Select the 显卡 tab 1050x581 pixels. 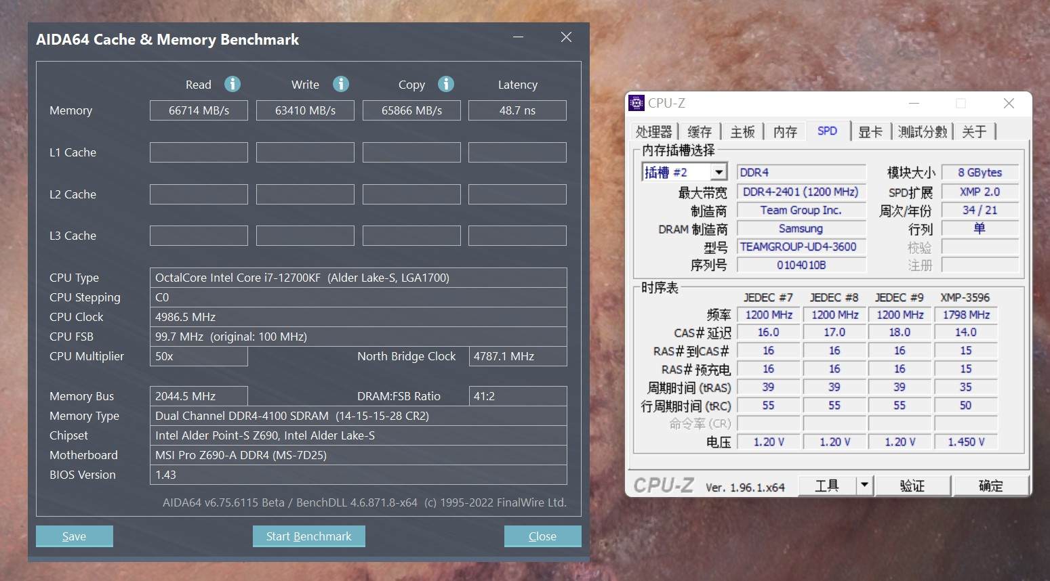click(x=870, y=131)
